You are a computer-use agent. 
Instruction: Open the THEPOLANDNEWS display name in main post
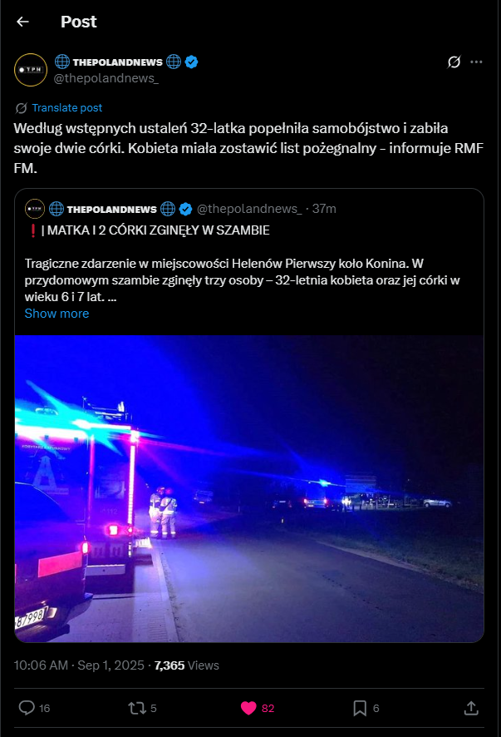point(118,62)
